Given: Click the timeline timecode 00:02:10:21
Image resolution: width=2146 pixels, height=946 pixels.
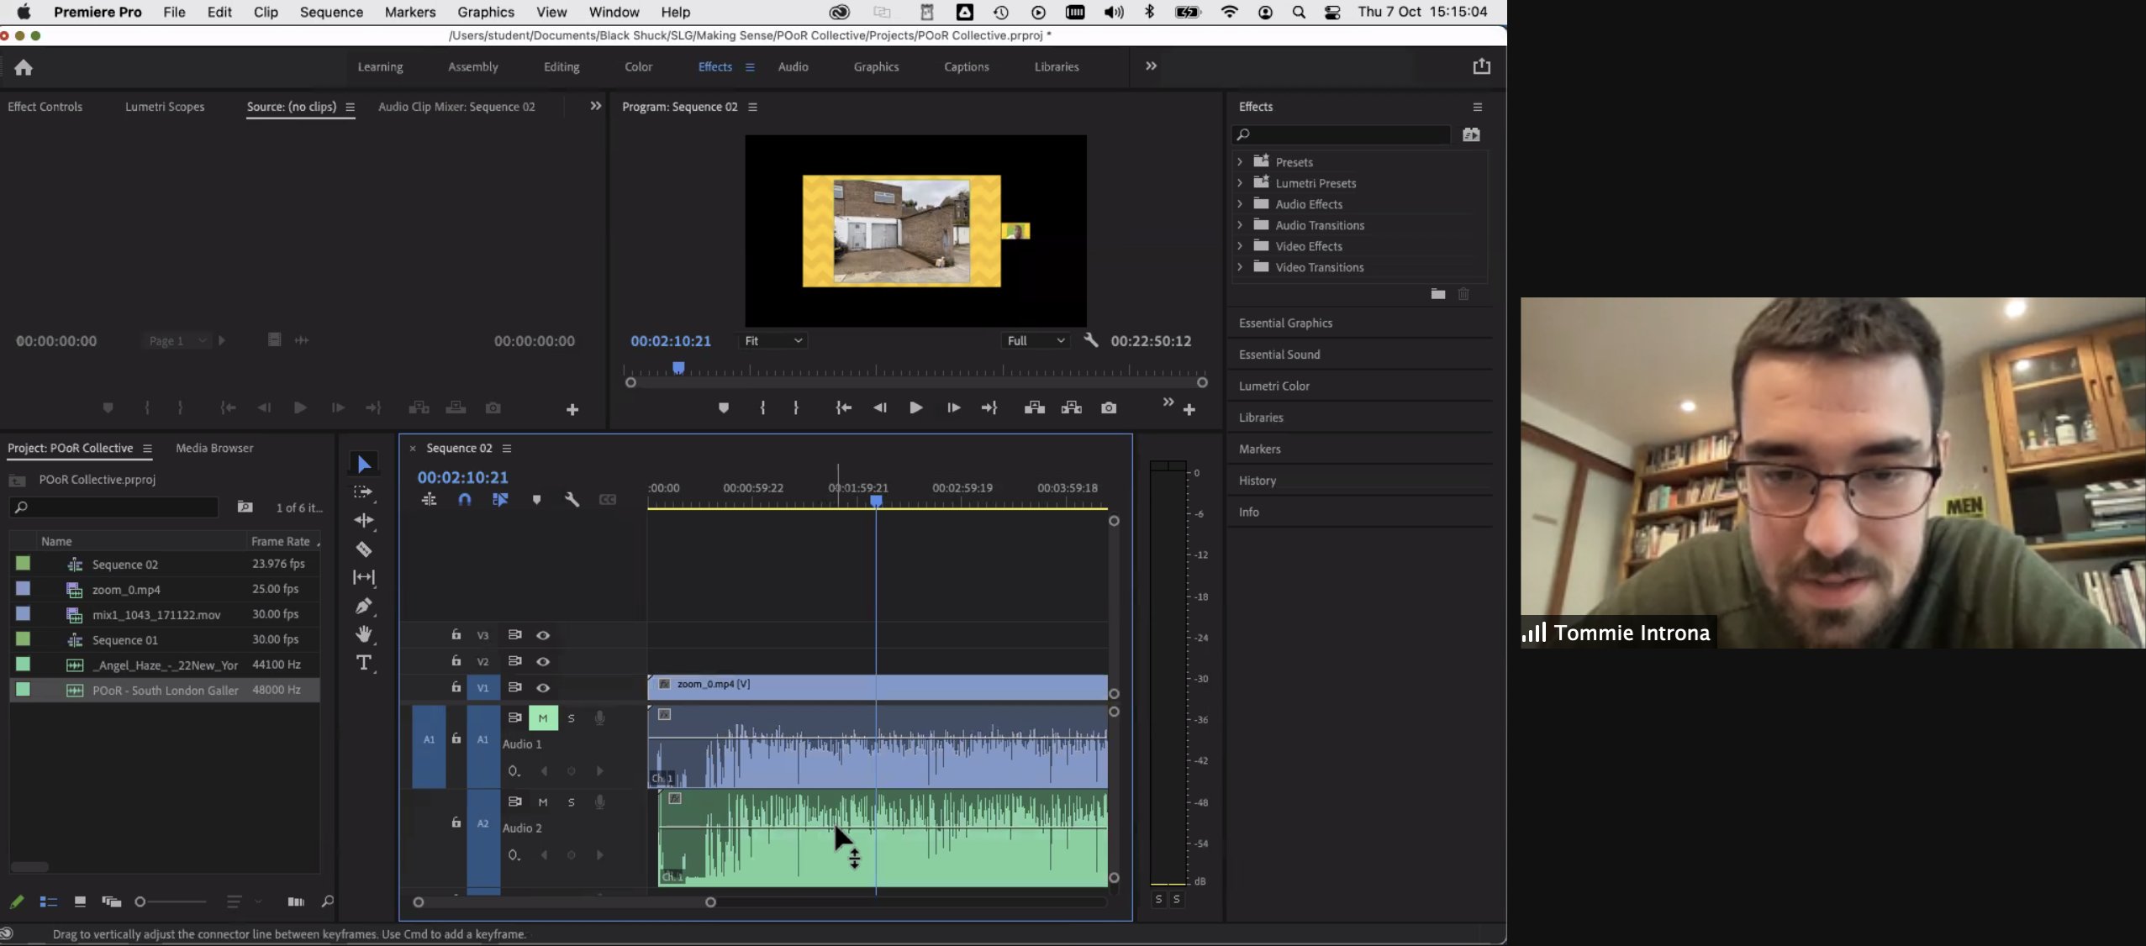Looking at the screenshot, I should pos(462,477).
